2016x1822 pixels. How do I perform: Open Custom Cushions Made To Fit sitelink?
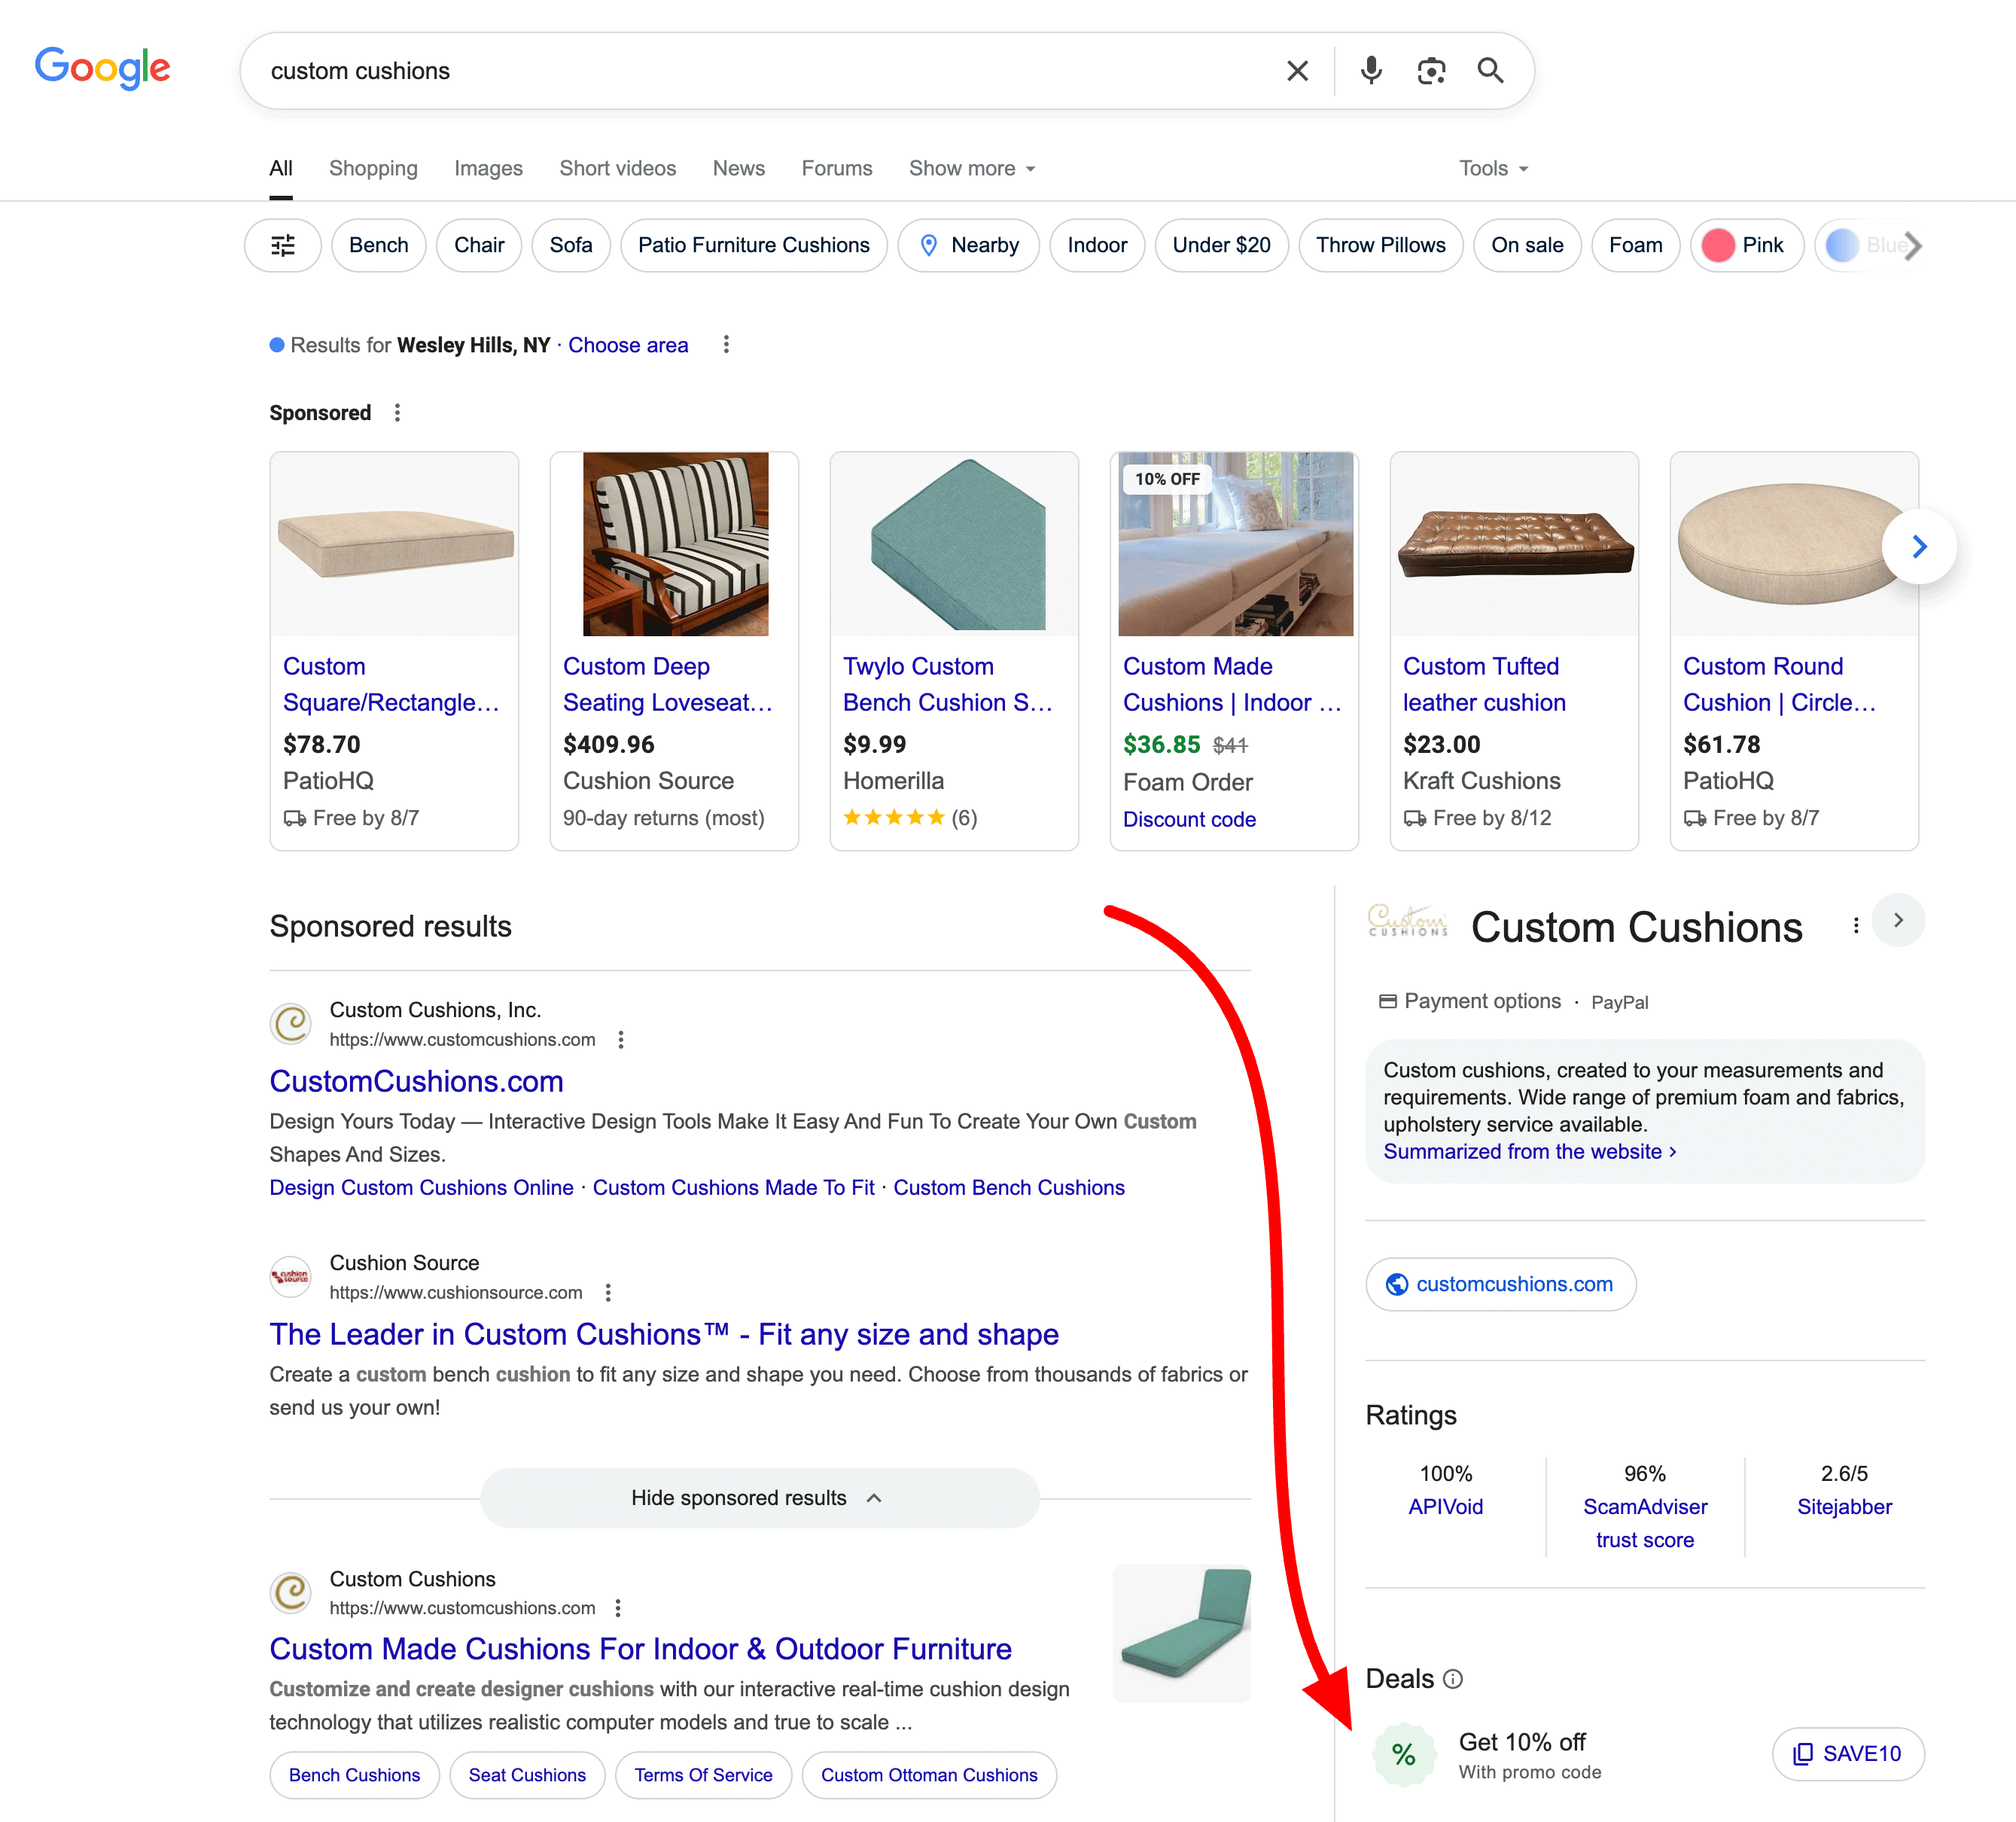733,1187
